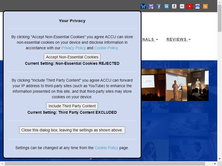Open the Goodreads 'g' social icon
The image size is (222, 166).
(x=174, y=6)
